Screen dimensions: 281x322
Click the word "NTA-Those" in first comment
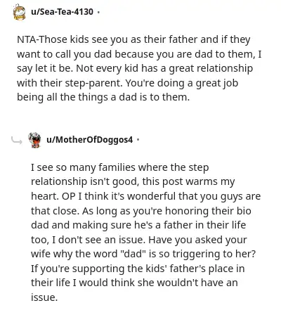(42, 39)
